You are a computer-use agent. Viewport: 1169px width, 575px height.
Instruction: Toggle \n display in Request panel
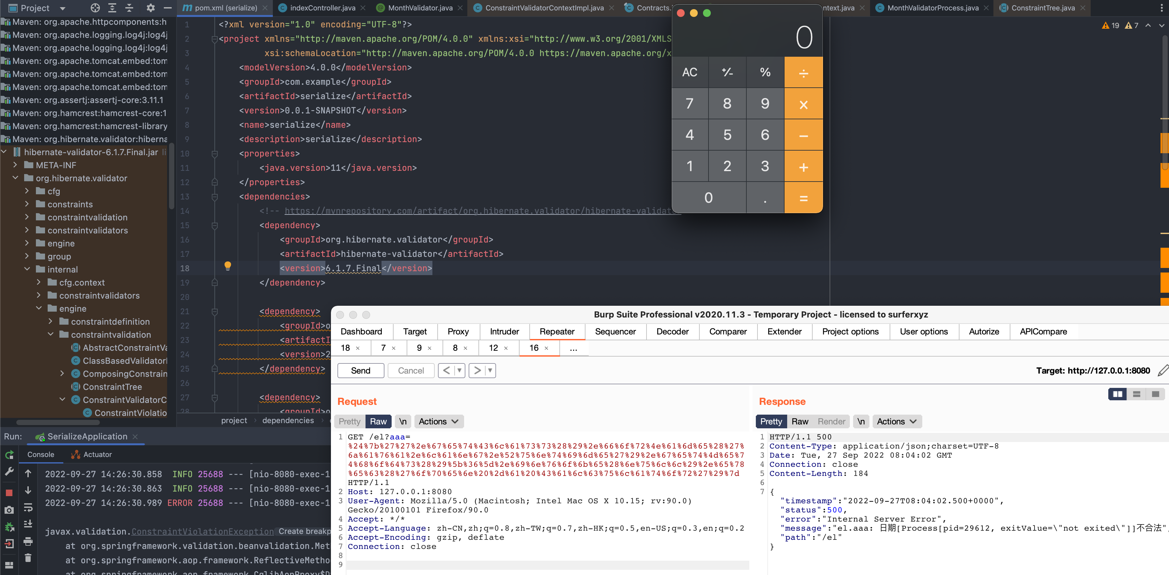[402, 421]
